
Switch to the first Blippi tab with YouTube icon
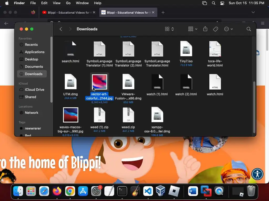(69, 12)
